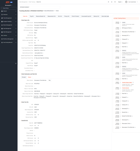Unmask COD Amount via eye icon

tap(38, 138)
